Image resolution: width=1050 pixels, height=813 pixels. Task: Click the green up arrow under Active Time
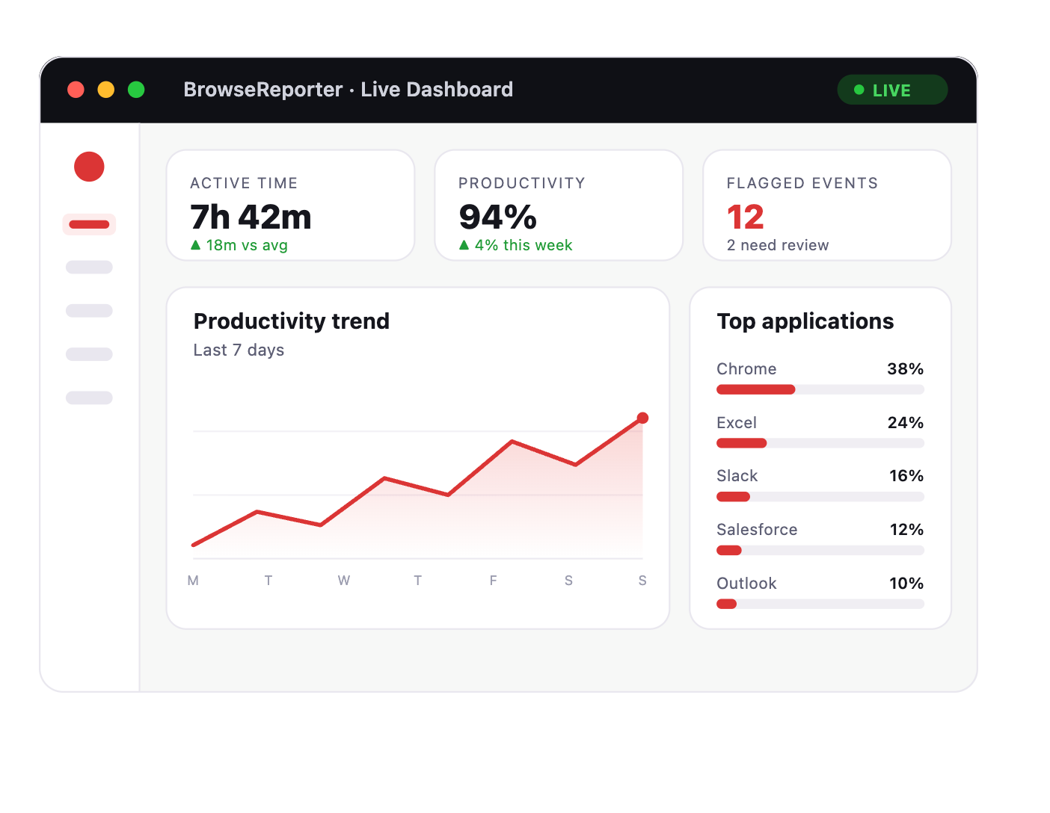pos(196,244)
